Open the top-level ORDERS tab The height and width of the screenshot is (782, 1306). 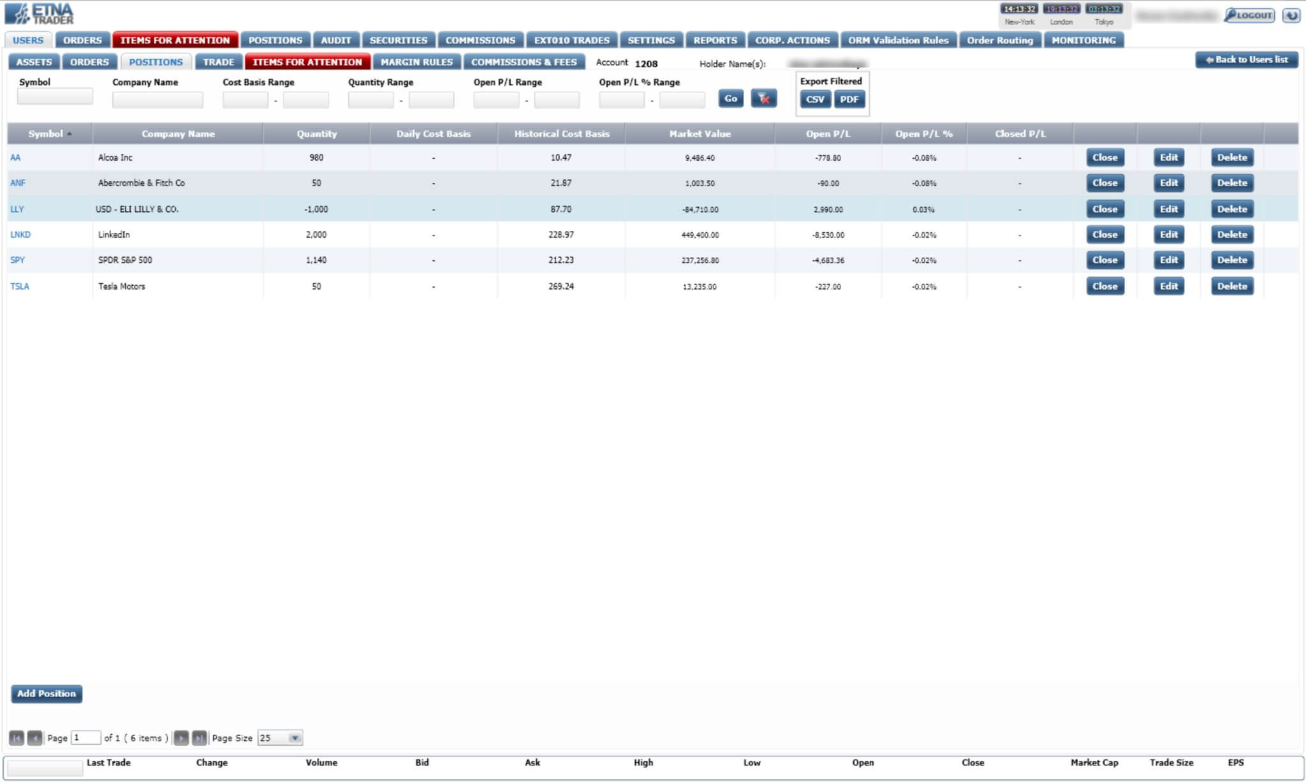82,40
